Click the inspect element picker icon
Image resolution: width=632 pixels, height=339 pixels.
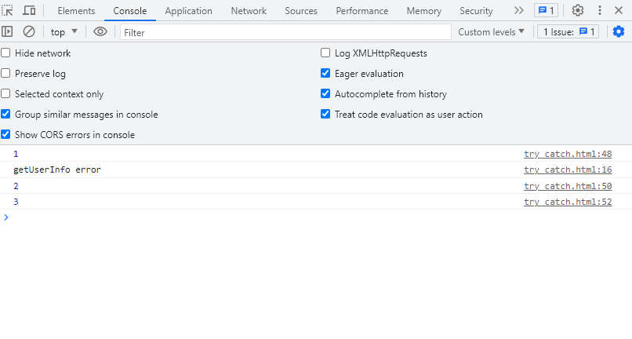click(7, 11)
